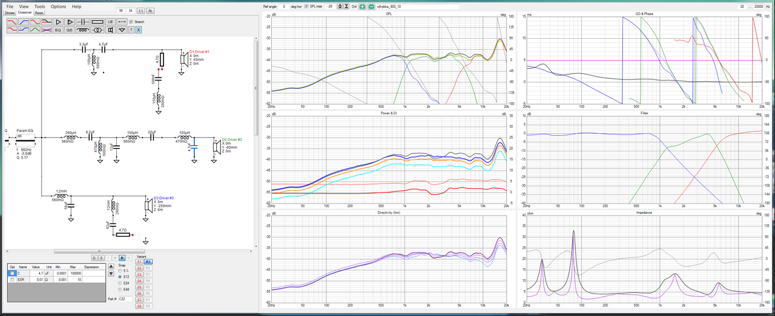The image size is (775, 316).
Task: Select variant R1
Action: point(148,262)
